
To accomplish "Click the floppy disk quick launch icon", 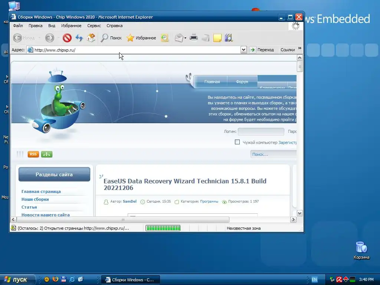I will point(63,279).
